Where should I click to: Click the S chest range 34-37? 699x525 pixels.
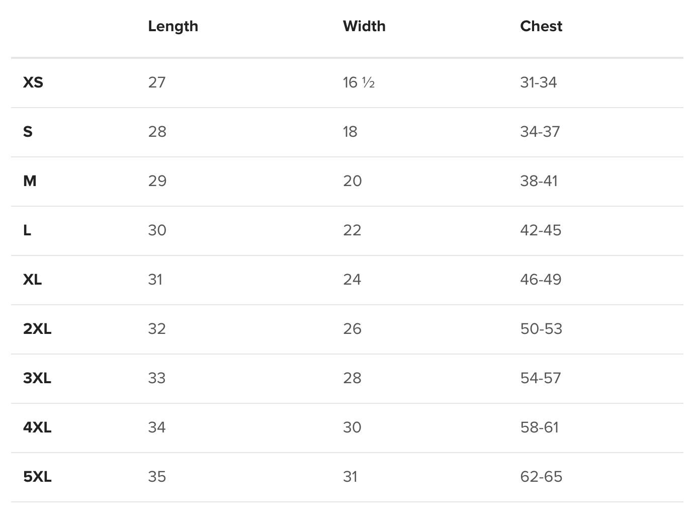coord(540,132)
